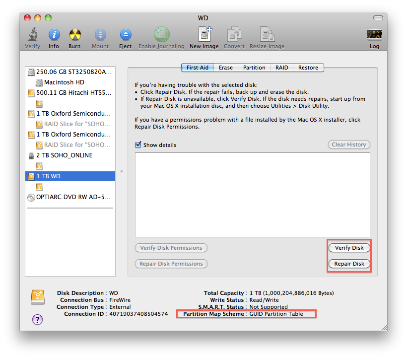Select the OPTIARC DVD RW drive
The height and width of the screenshot is (358, 407).
70,197
